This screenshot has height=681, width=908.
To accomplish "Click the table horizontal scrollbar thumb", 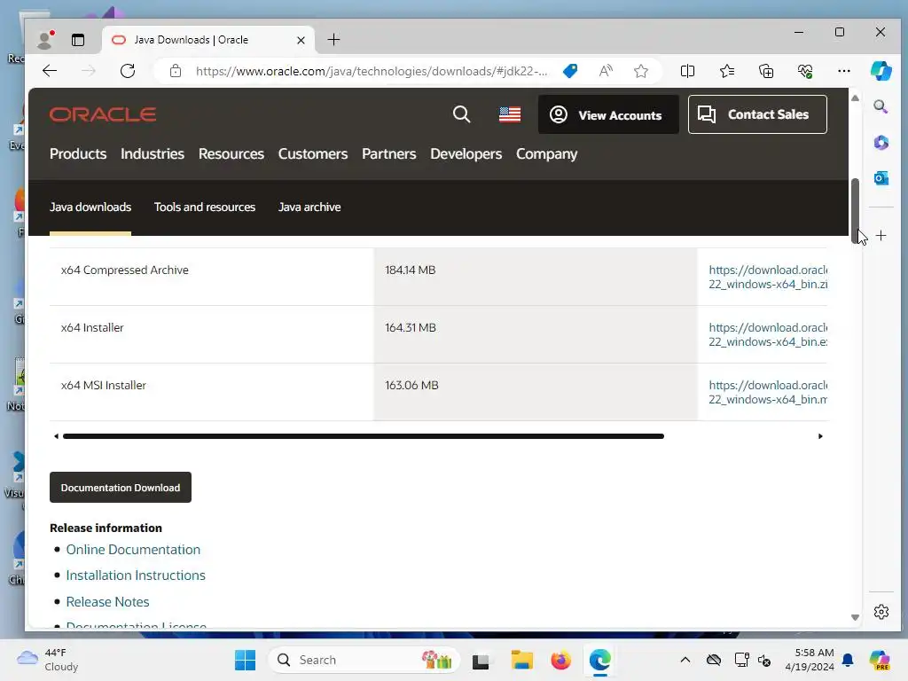I will (x=363, y=436).
